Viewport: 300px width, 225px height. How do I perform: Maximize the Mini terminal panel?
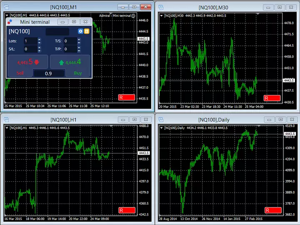click(74, 22)
